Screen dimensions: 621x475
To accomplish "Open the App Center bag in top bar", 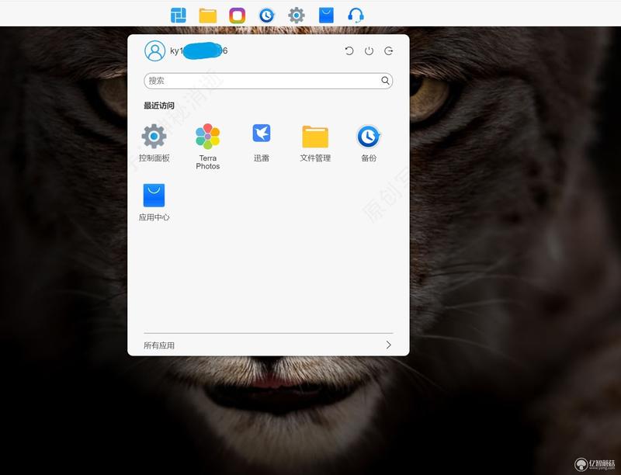I will pos(326,16).
